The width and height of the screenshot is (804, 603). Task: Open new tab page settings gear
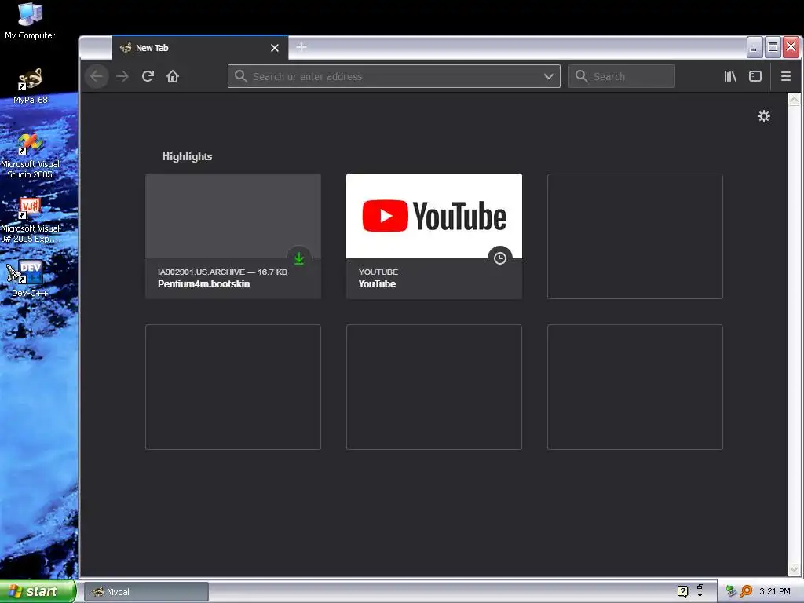tap(764, 116)
